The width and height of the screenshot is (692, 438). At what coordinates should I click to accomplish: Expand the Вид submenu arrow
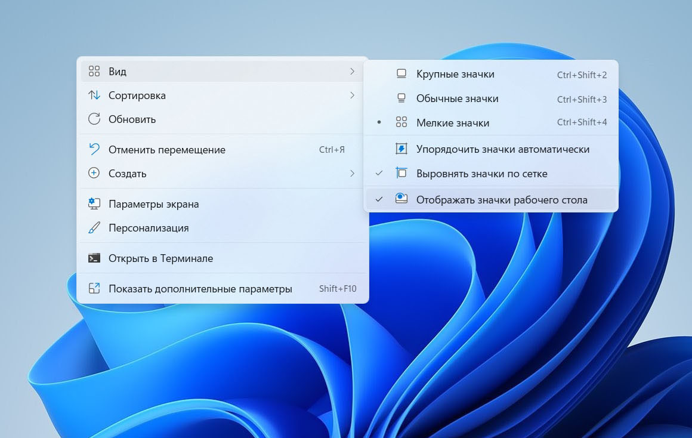[x=352, y=71]
